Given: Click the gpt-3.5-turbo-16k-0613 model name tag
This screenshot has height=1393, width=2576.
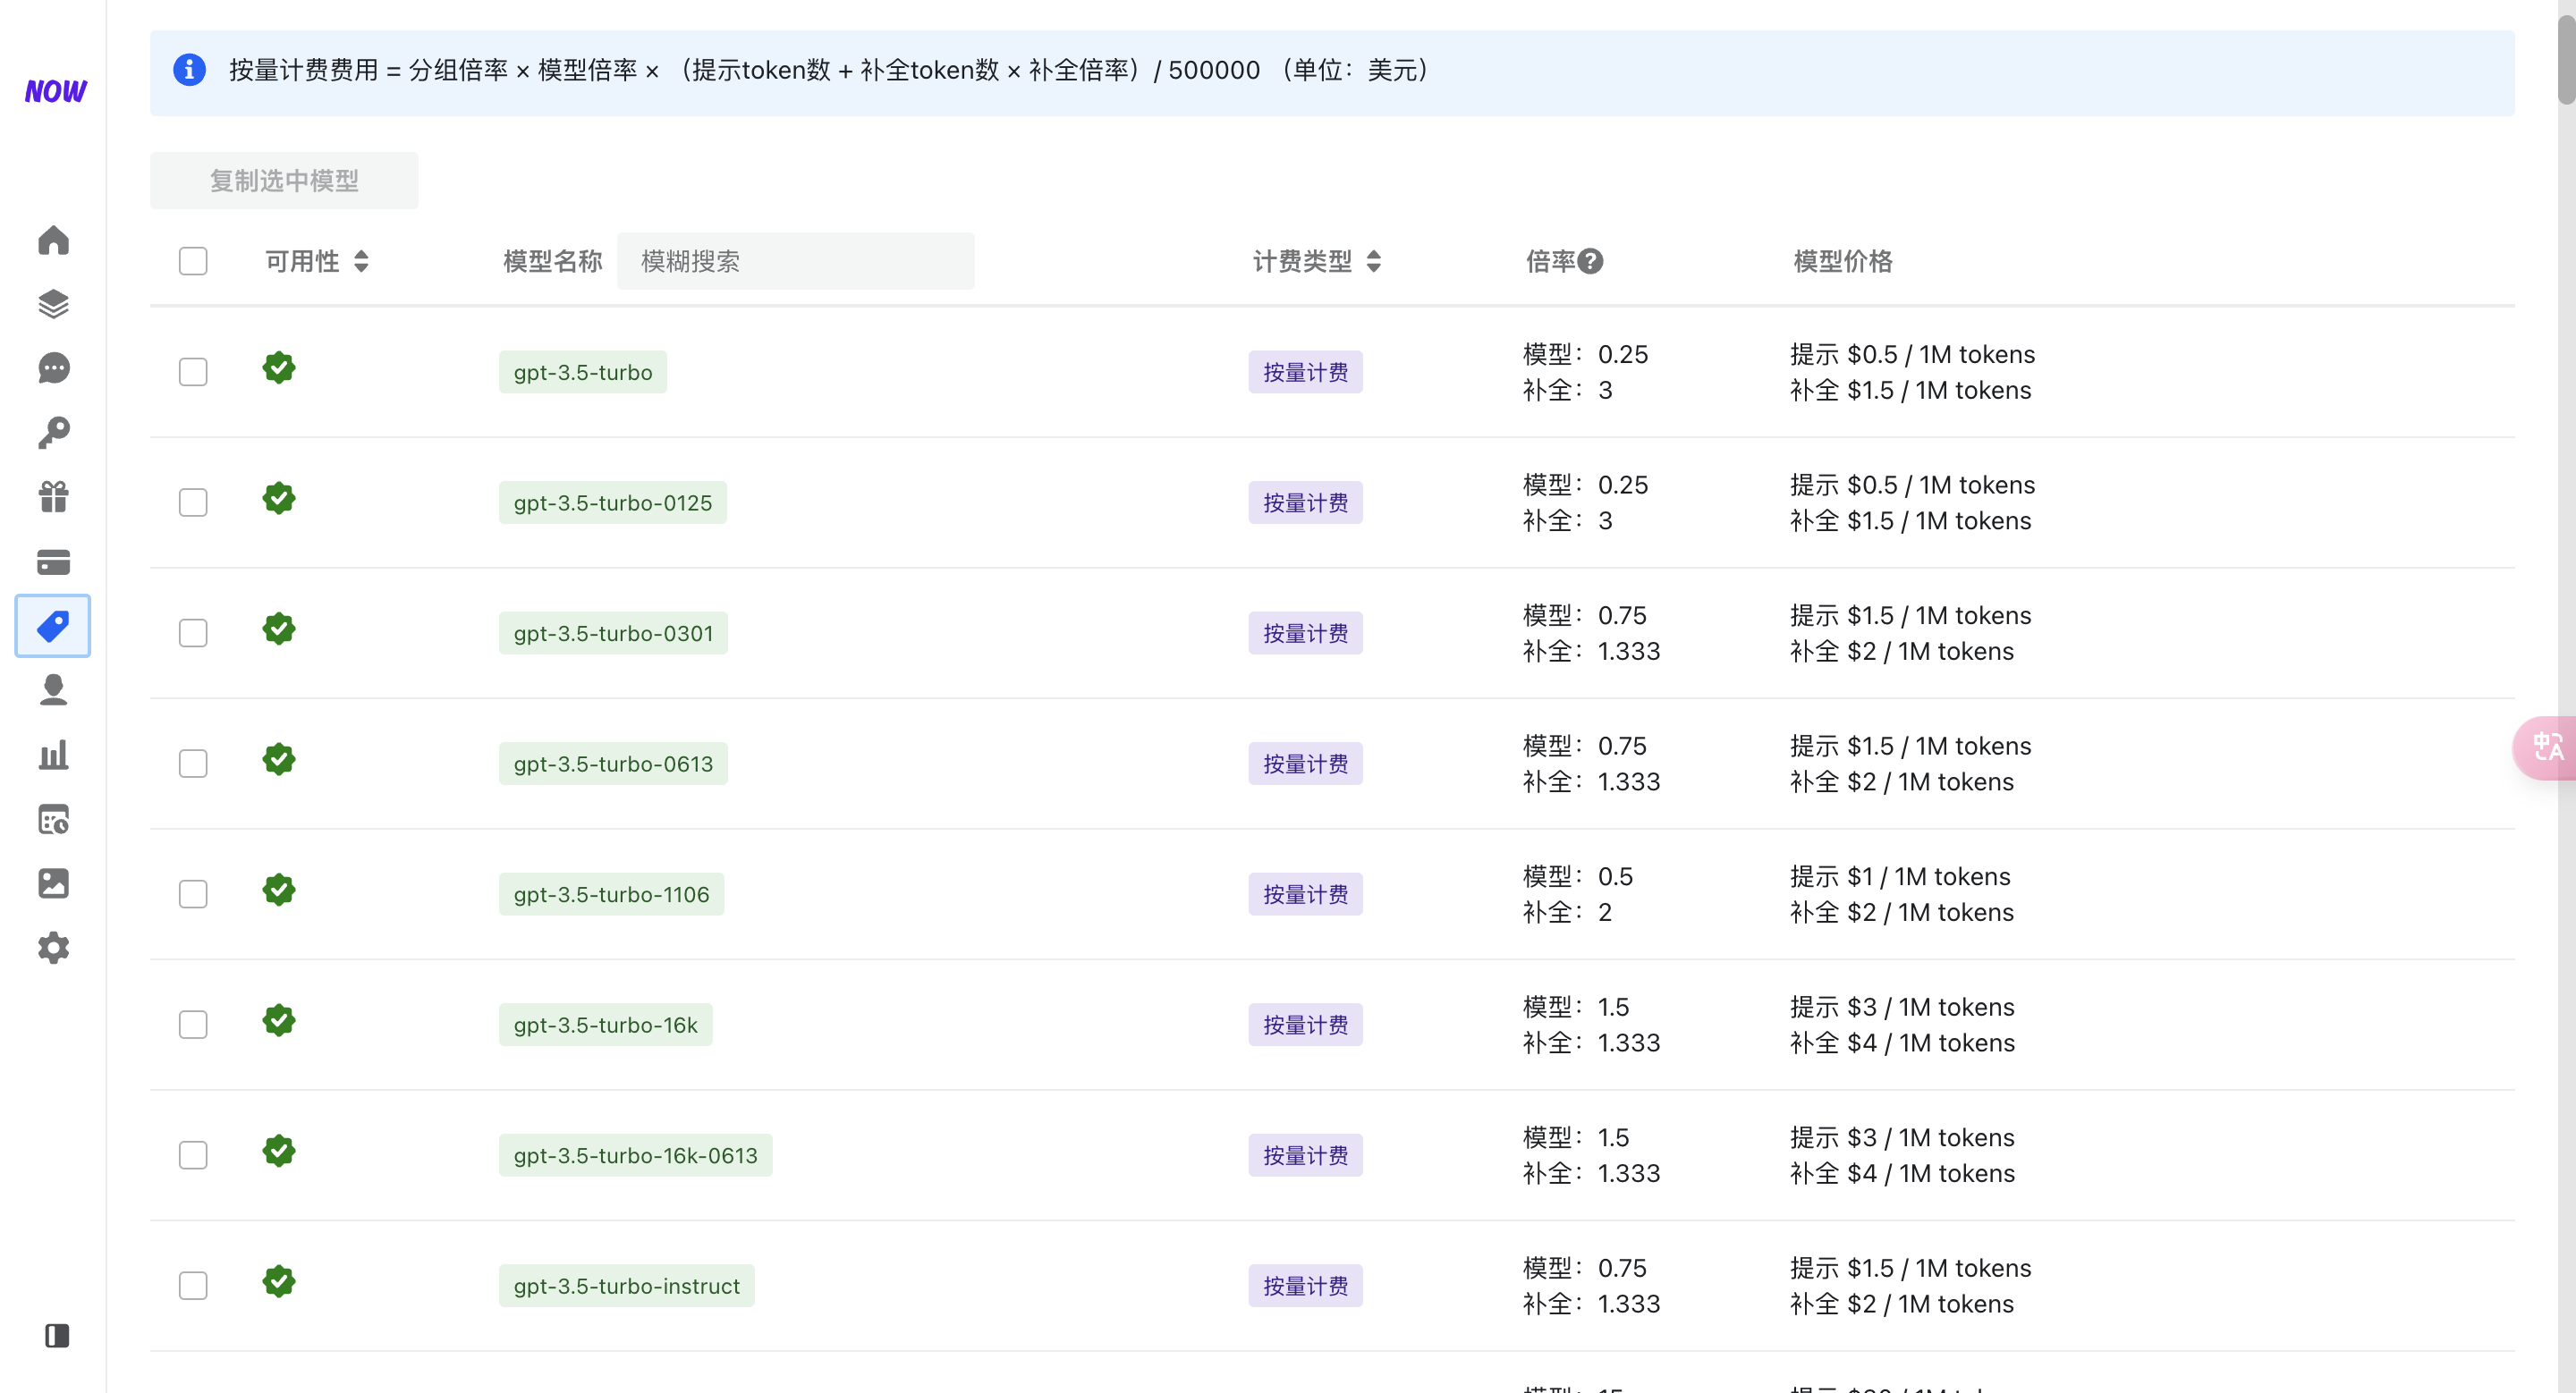Looking at the screenshot, I should tap(636, 1155).
